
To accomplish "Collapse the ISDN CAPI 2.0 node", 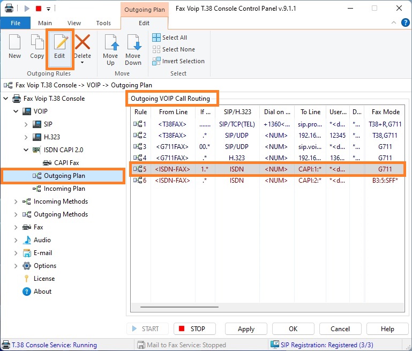I will [x=26, y=150].
